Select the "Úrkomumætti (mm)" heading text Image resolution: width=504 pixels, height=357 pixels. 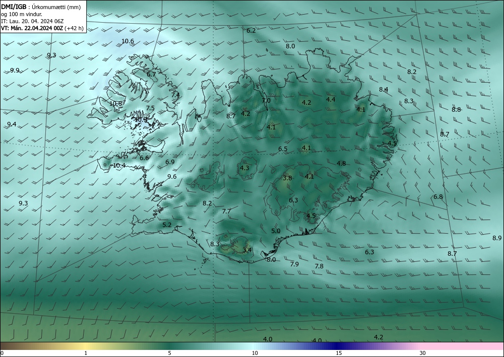pyautogui.click(x=56, y=7)
